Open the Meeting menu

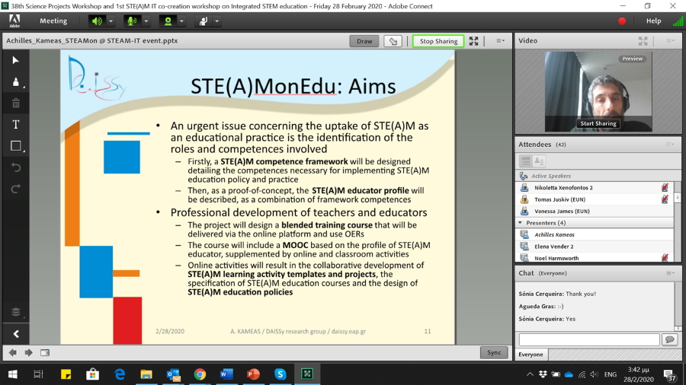pyautogui.click(x=53, y=21)
